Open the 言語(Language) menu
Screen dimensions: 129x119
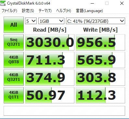pos(89,11)
